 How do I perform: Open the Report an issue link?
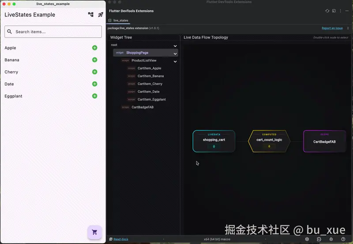(x=332, y=28)
